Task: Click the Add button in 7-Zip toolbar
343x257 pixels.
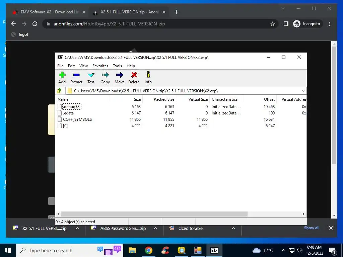Action: coord(62,78)
